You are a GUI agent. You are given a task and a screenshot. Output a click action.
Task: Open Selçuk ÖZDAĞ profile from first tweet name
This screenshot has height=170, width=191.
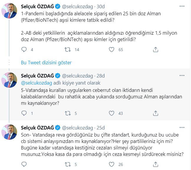(x=37, y=6)
